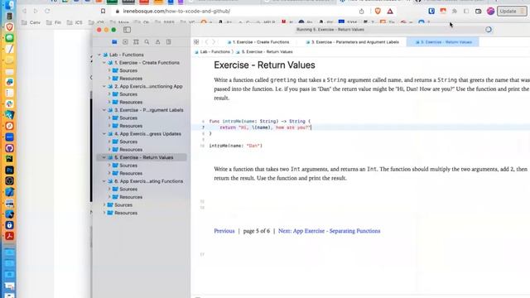Open Slack in the dock

pyautogui.click(x=9, y=103)
